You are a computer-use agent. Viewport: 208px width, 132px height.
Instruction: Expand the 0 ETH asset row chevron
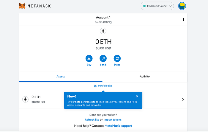(x=183, y=99)
